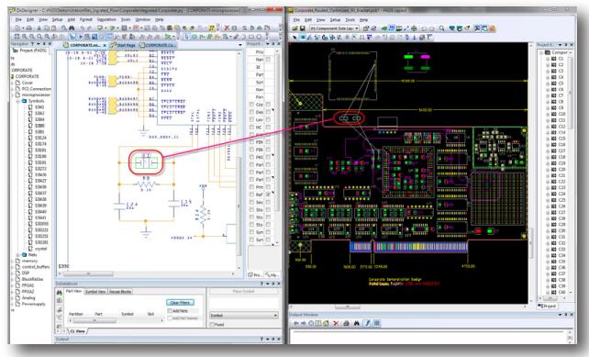
Task: Select the microprocessor sheet in Navigator tree
Action: tap(36, 95)
